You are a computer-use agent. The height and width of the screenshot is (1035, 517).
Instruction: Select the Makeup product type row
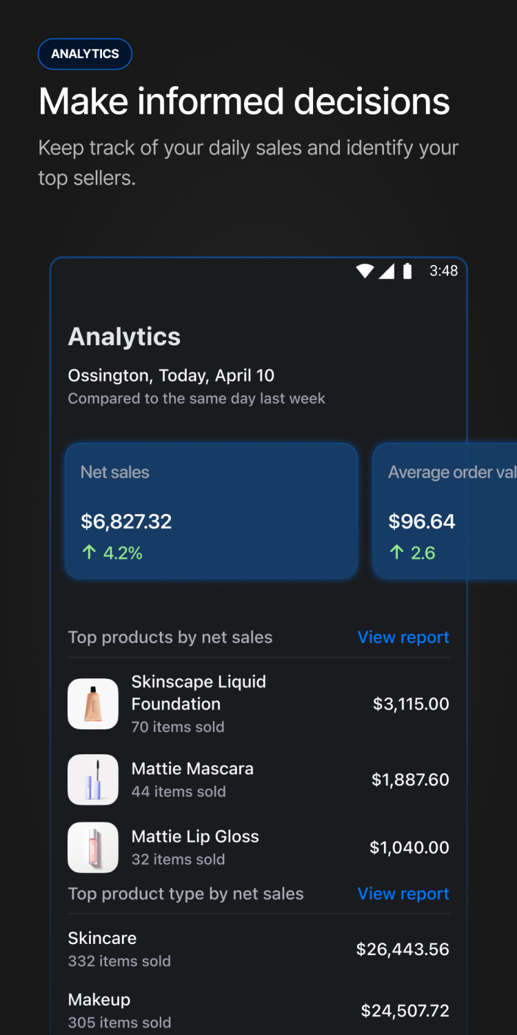tap(258, 1010)
